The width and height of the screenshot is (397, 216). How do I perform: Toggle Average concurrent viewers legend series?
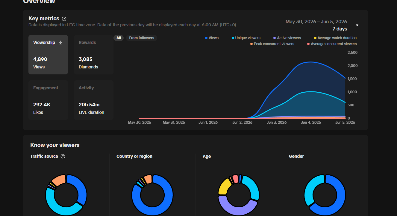tap(332, 44)
